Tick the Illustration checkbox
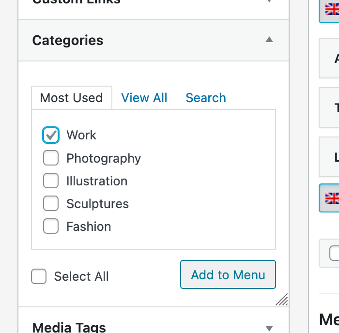The width and height of the screenshot is (339, 333). tap(51, 181)
